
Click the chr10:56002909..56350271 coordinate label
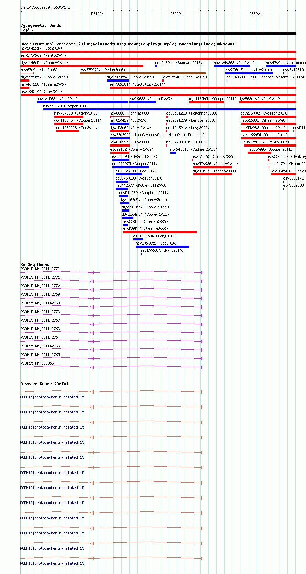pos(45,7)
